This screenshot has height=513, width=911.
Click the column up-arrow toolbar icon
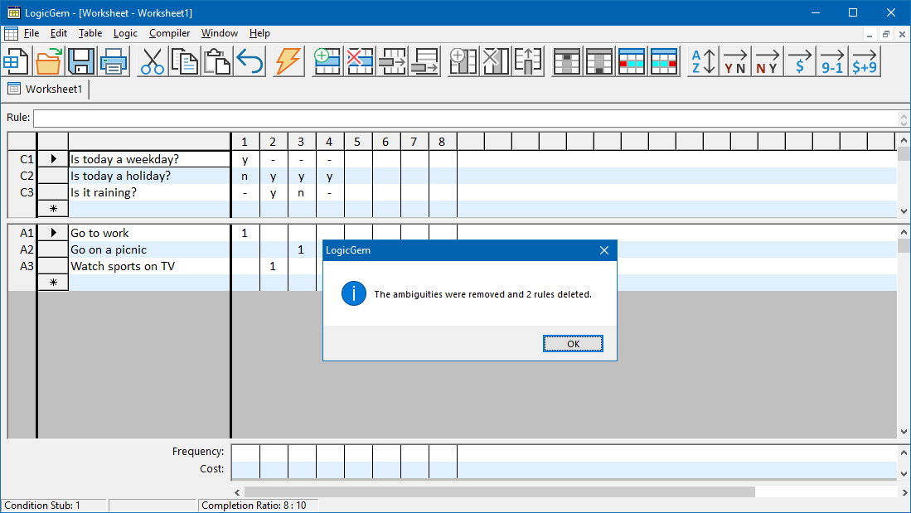coord(529,61)
